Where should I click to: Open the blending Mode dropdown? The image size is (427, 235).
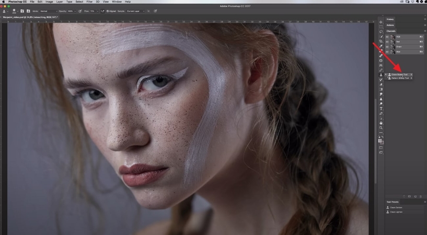point(49,11)
